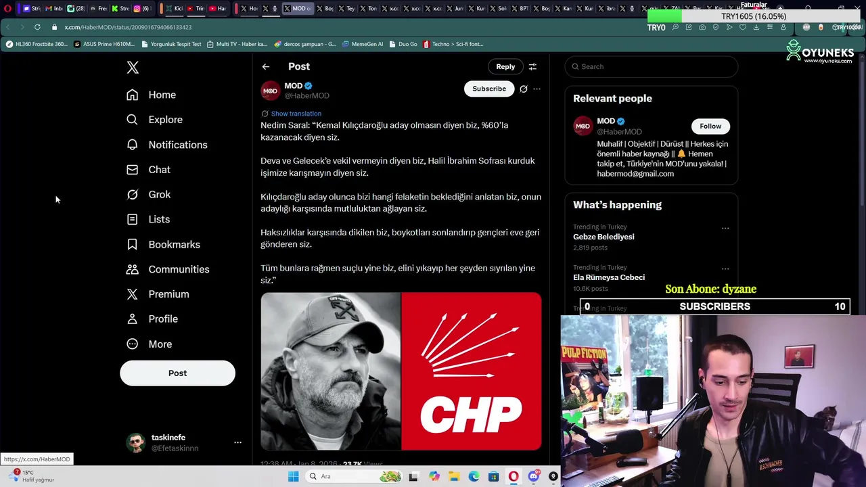866x487 pixels.
Task: Click the taskinefe profile avatar
Action: (136, 442)
